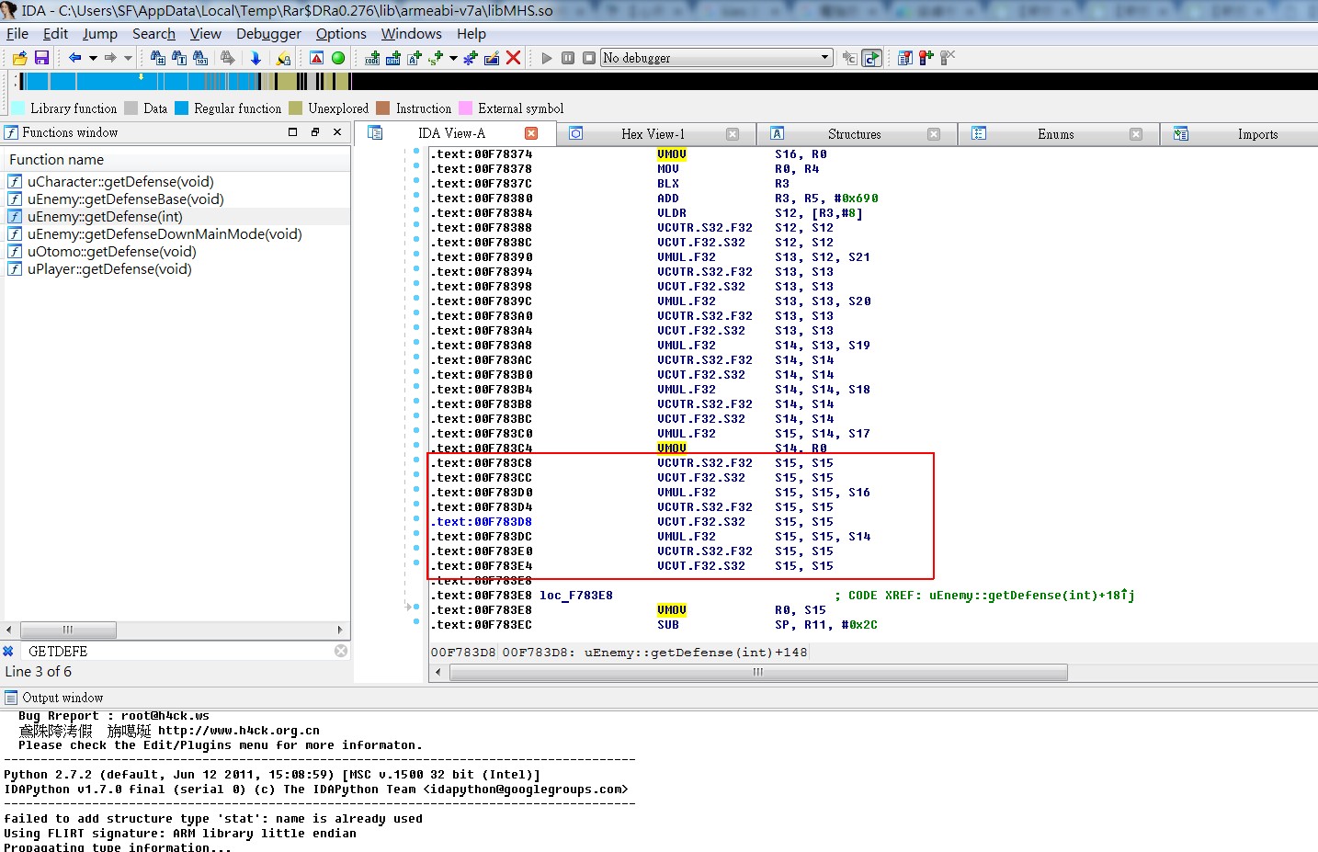Close the Hex View-1 tab

click(x=733, y=134)
